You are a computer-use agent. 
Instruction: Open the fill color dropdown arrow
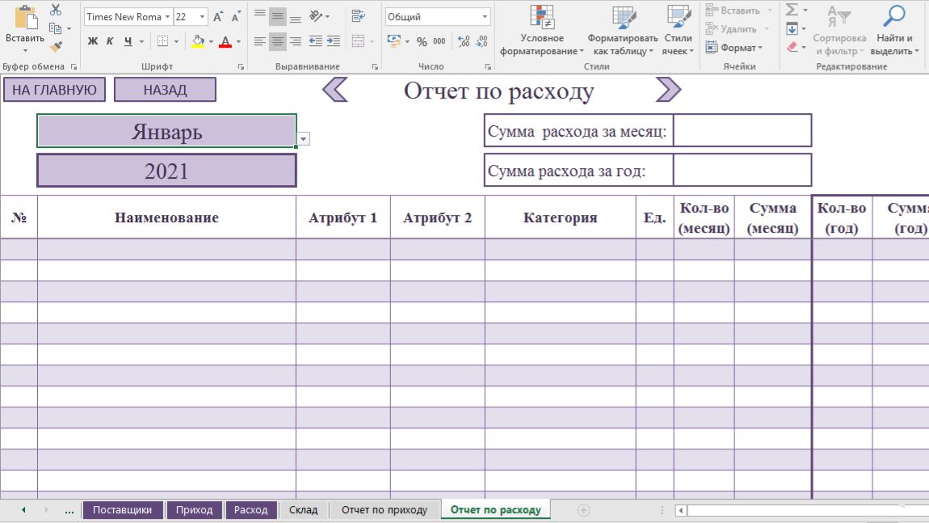pyautogui.click(x=211, y=41)
